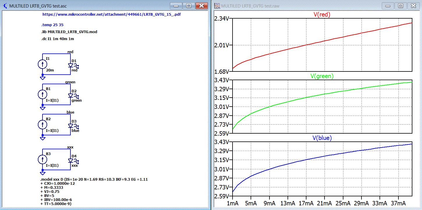Screen dimensions: 422x210
Task: Select the D3 blue LED symbol
Action: (71, 126)
